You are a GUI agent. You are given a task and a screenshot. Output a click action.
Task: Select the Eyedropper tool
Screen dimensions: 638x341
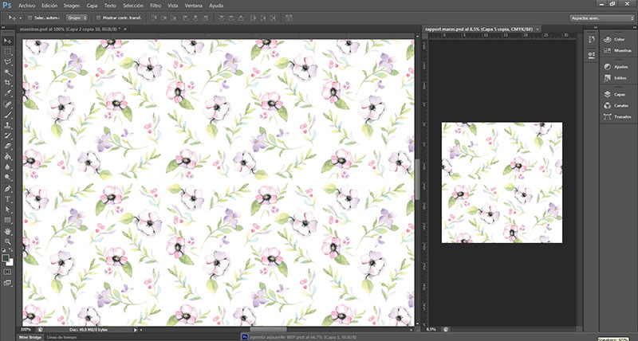7,93
